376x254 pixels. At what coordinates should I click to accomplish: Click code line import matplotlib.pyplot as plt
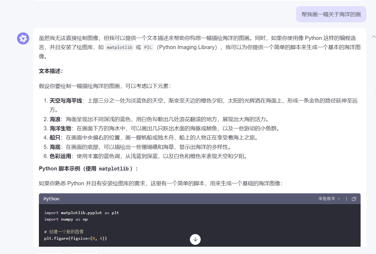[x=82, y=213]
